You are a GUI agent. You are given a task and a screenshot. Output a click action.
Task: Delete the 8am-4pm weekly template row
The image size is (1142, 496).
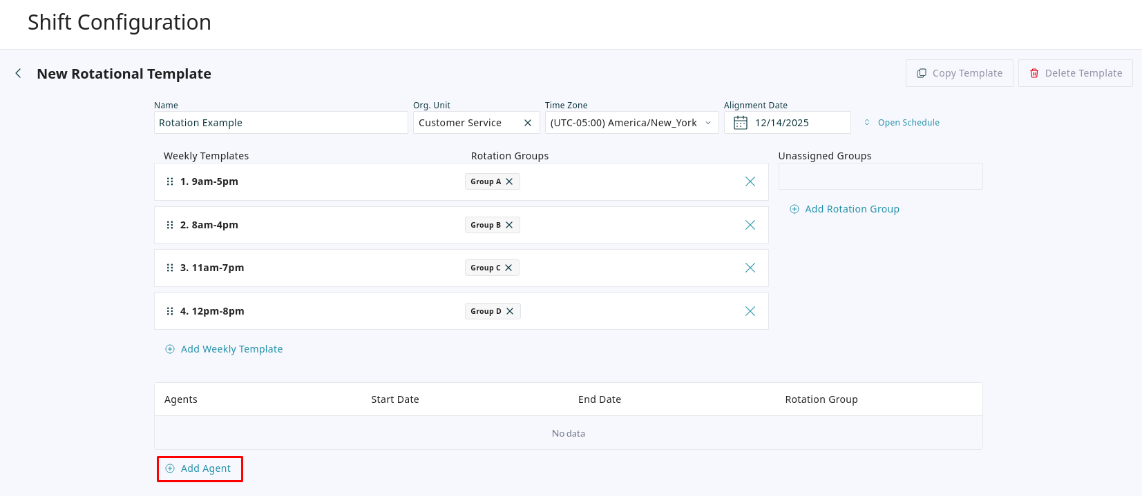coord(750,225)
